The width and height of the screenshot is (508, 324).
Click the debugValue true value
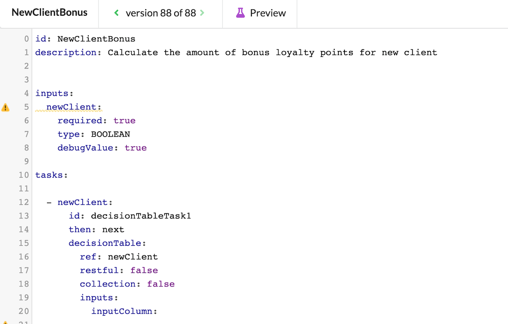(136, 147)
